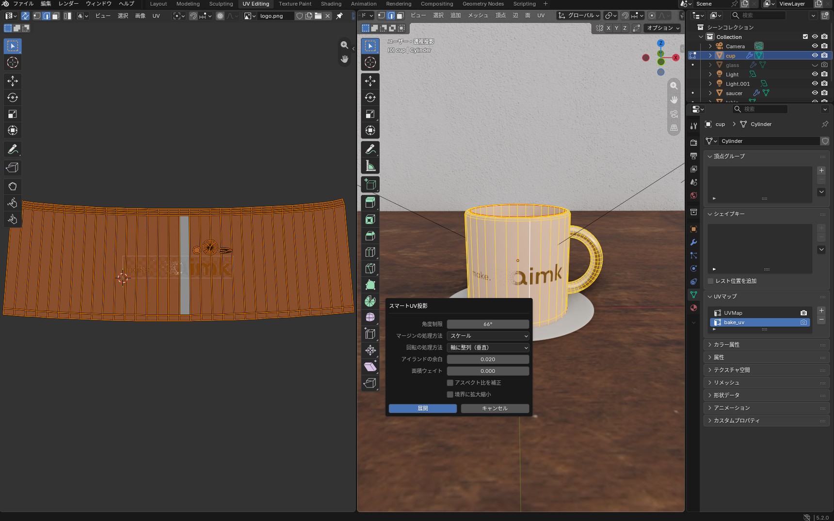
Task: Adjust the 角度制限 slider value
Action: coord(488,324)
